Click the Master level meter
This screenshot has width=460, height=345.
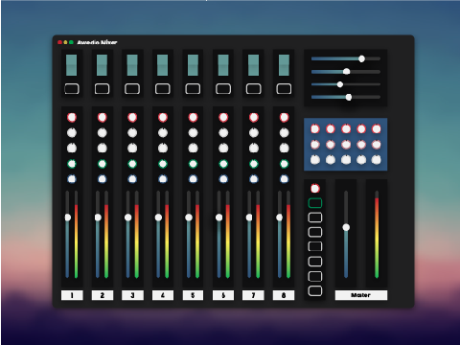[377, 235]
